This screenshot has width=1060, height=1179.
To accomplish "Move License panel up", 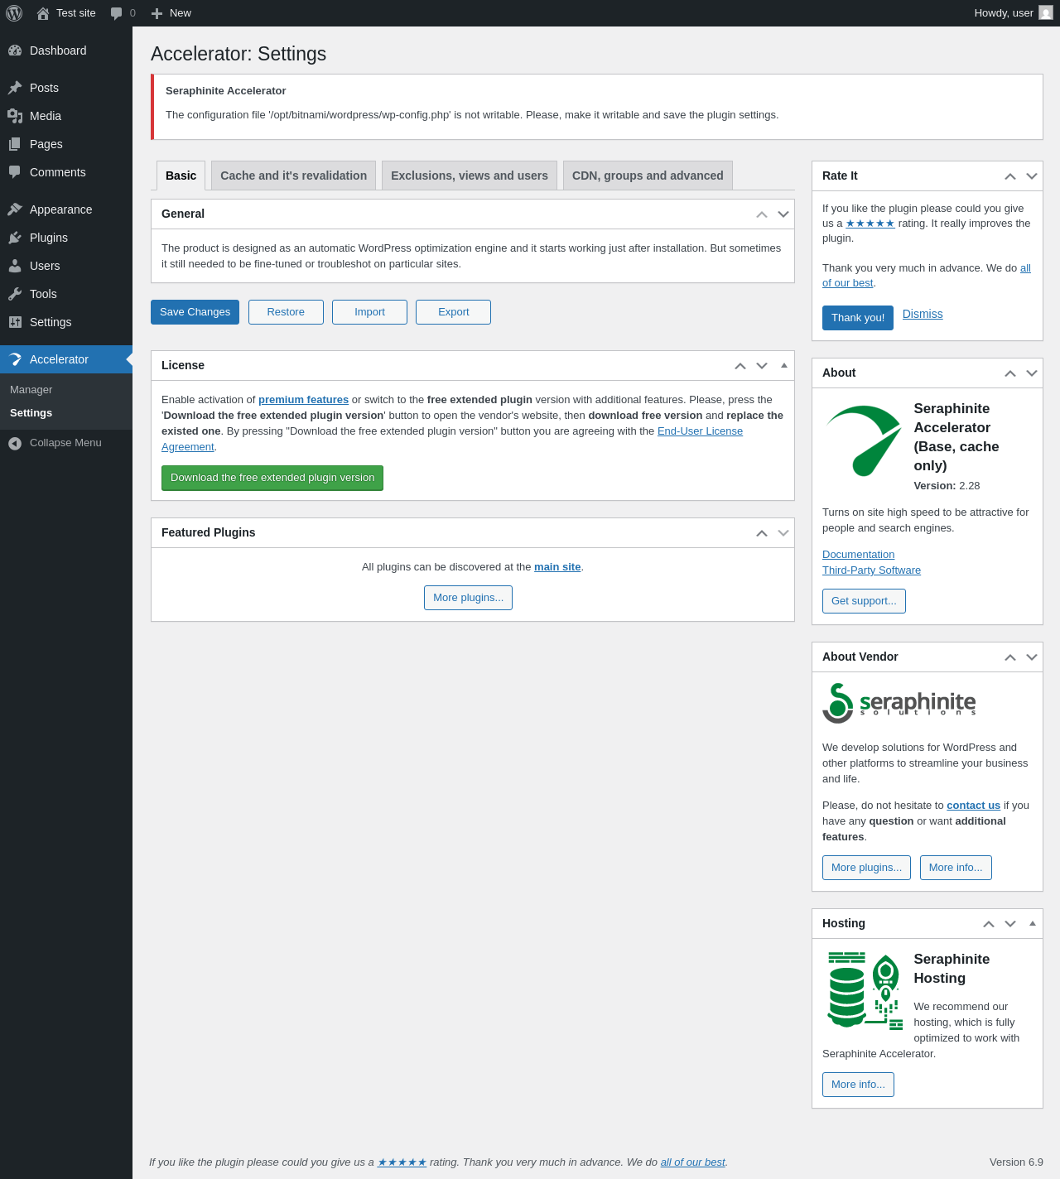I will [x=740, y=366].
